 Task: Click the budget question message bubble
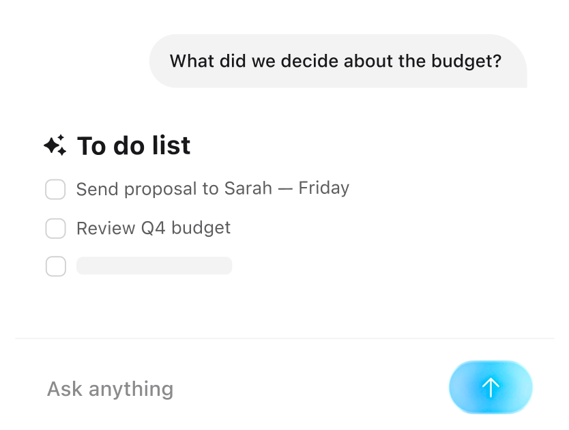338,61
